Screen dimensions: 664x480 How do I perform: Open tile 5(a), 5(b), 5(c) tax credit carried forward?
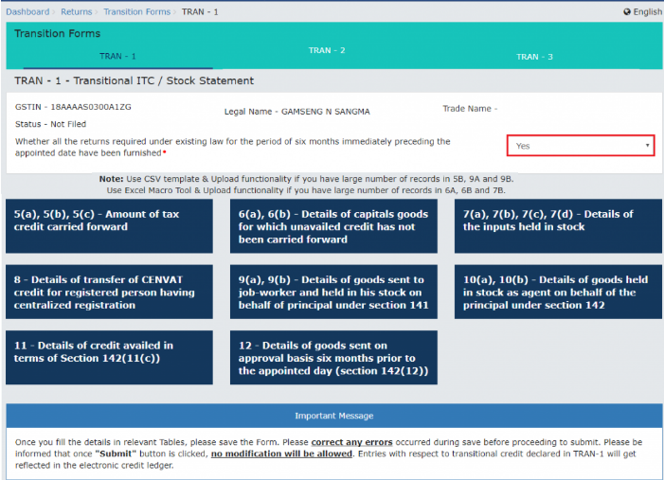[x=109, y=226]
